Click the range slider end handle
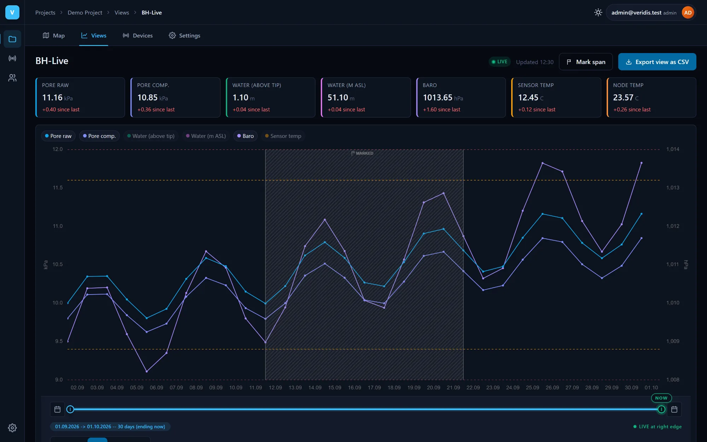The width and height of the screenshot is (707, 442). [661, 409]
